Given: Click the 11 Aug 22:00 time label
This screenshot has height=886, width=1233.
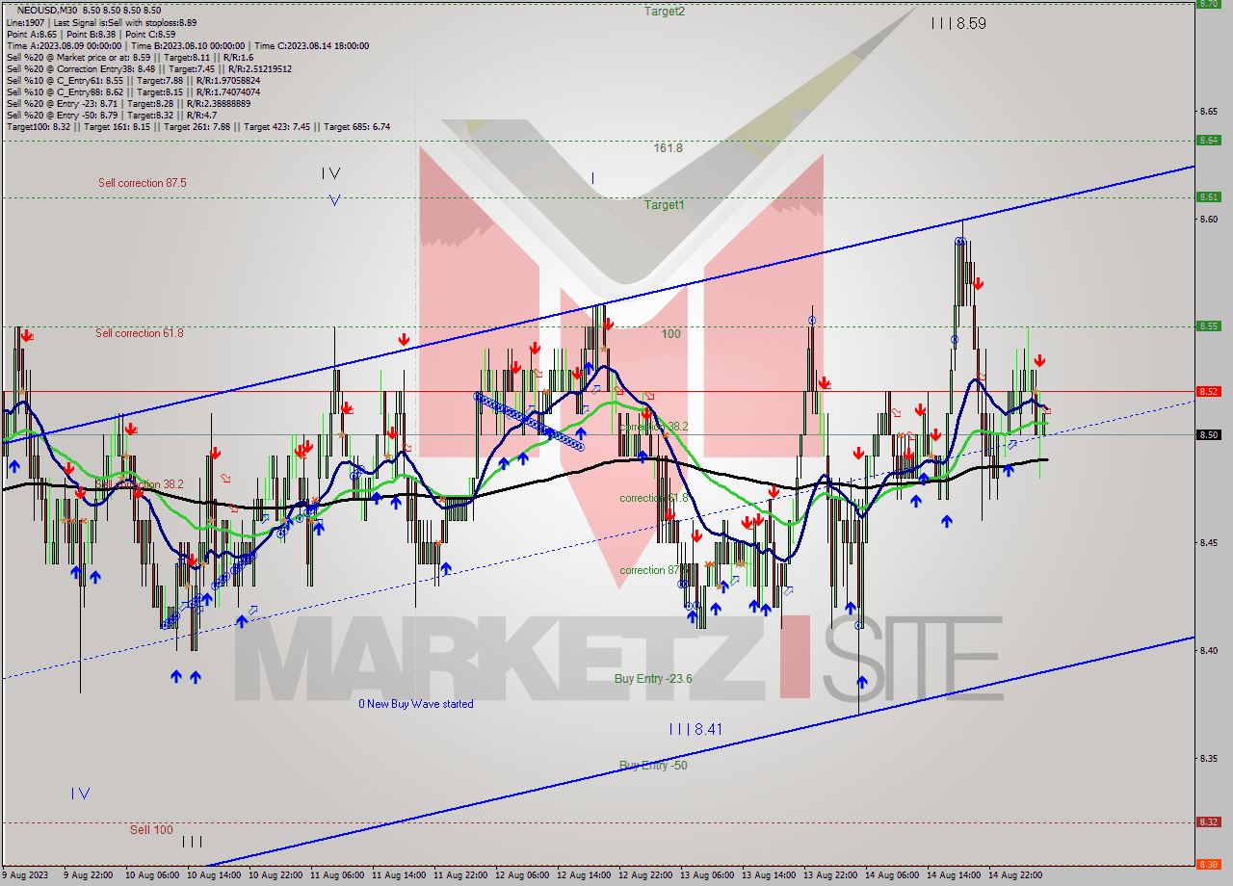Looking at the screenshot, I should point(459,875).
